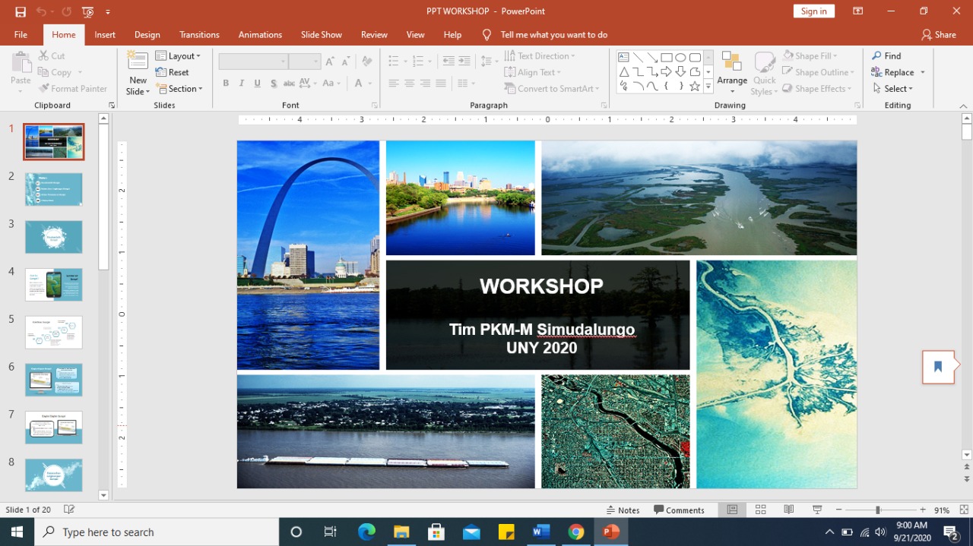973x546 pixels.
Task: Align text to the left
Action: [x=393, y=84]
